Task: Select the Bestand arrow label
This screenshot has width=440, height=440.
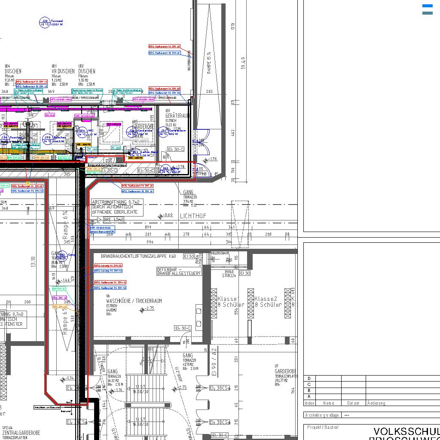Action: (x=66, y=411)
